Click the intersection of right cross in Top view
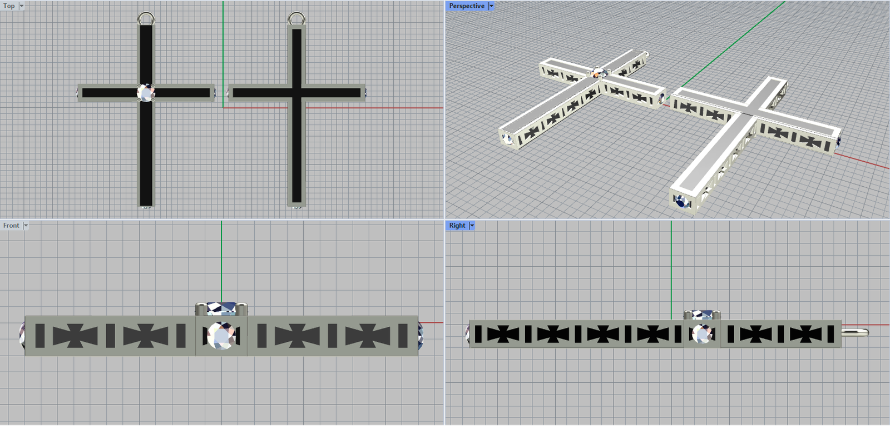Image resolution: width=890 pixels, height=429 pixels. click(x=296, y=92)
